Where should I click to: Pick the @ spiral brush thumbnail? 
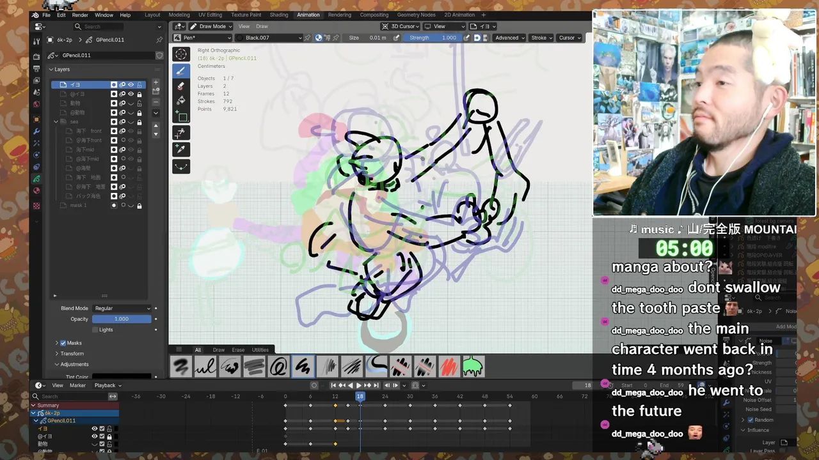coord(278,367)
